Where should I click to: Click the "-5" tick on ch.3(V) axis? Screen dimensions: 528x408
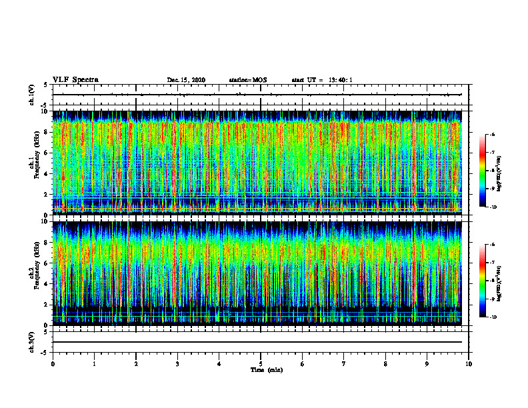coord(45,353)
